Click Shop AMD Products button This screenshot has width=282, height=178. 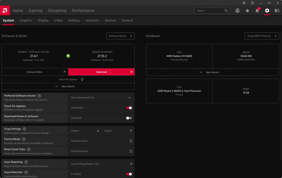[x=262, y=36]
